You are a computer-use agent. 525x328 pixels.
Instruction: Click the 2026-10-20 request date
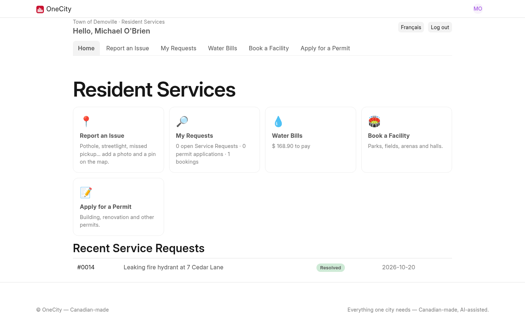(398, 267)
